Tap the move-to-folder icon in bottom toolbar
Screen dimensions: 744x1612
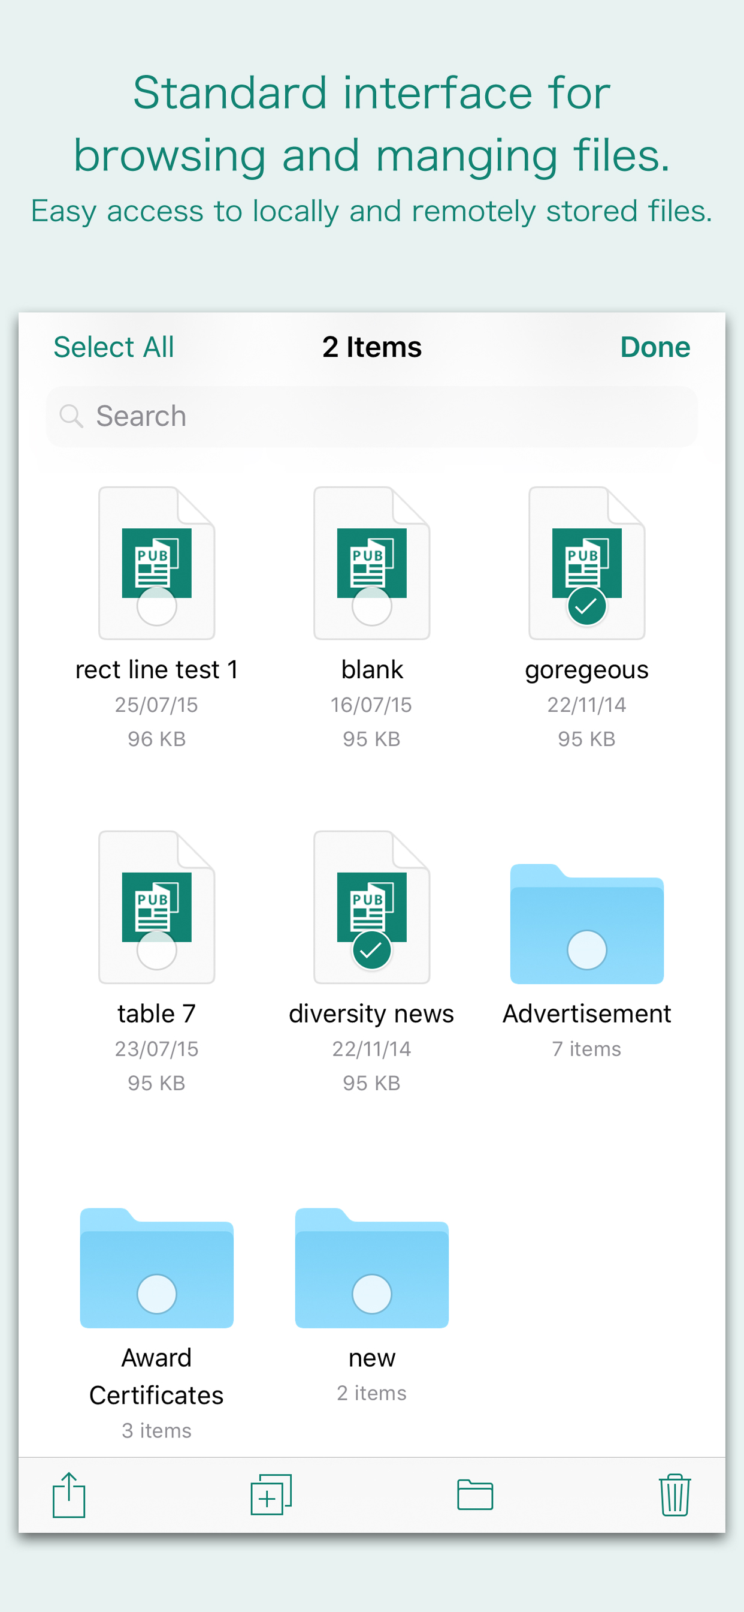474,1495
